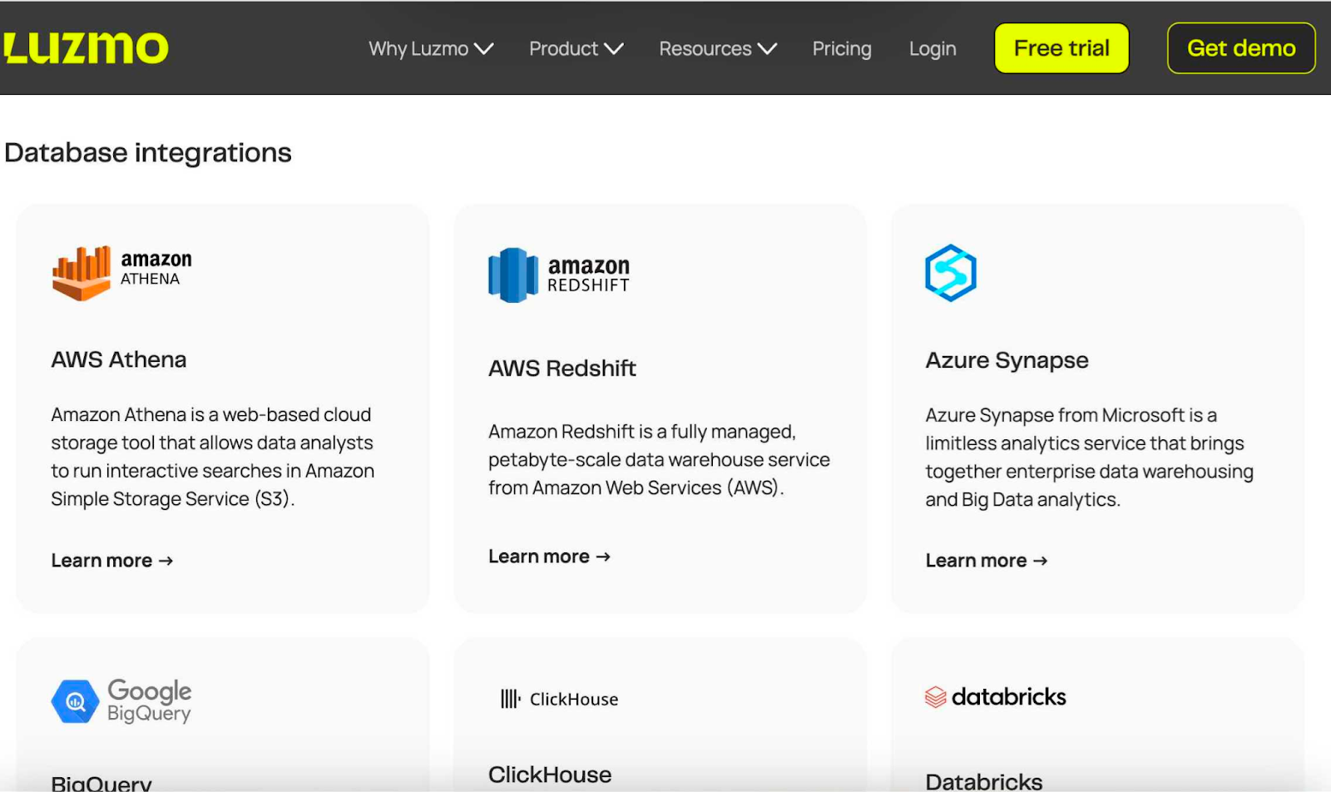Click the Get demo button
This screenshot has width=1331, height=792.
click(1239, 48)
